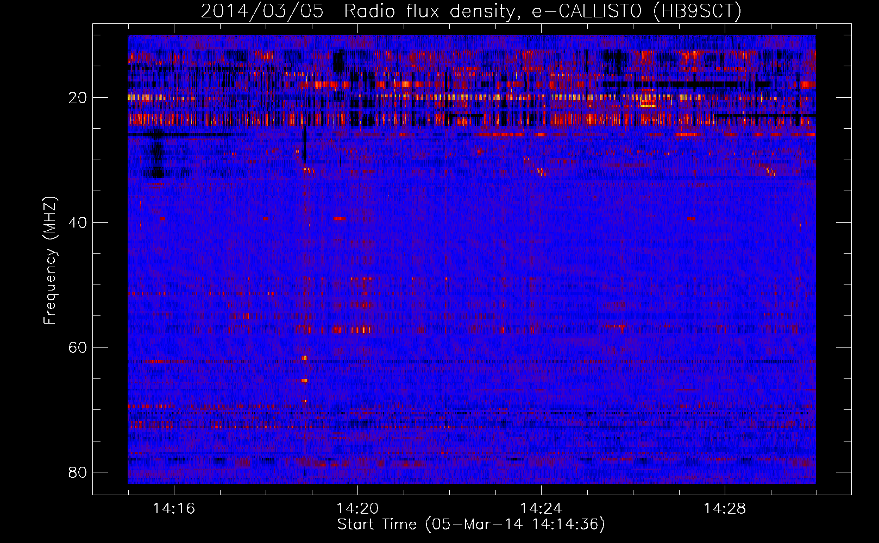
Task: Click the 14:16 time tick label
Action: point(174,509)
